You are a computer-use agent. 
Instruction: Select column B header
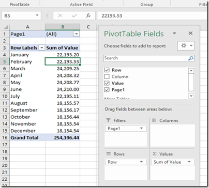(63, 27)
